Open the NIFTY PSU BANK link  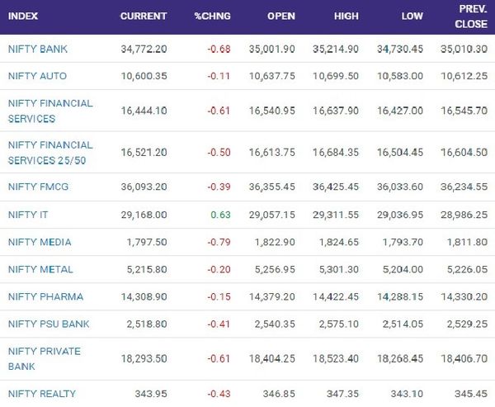click(49, 324)
